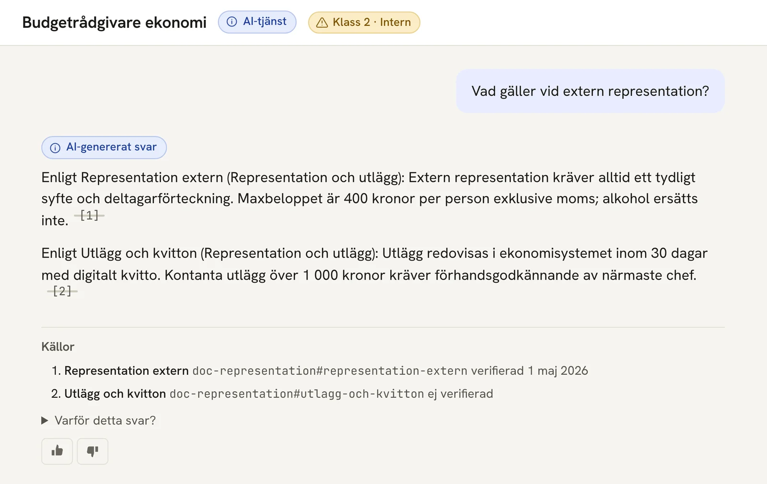Click the "ej verifierad" status text
767x484 pixels.
pos(461,394)
